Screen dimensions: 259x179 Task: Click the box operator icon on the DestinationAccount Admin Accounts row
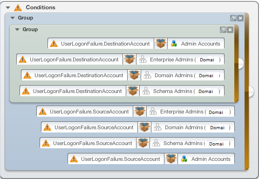pos(161,43)
